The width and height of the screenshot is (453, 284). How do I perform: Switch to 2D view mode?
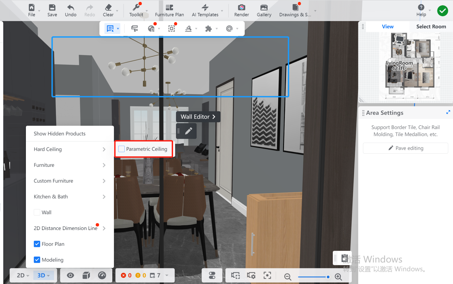tap(23, 275)
